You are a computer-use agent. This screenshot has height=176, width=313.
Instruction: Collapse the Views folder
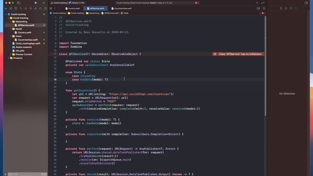(x=11, y=36)
